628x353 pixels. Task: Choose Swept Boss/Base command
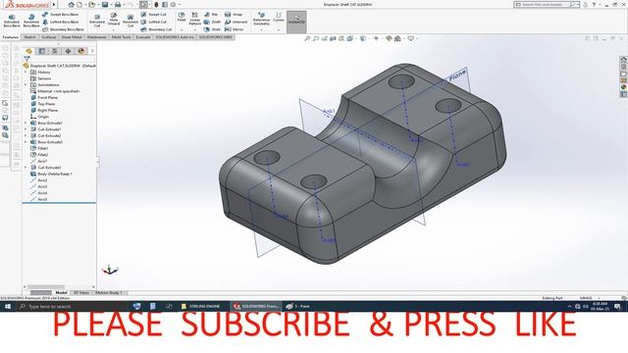tap(61, 15)
